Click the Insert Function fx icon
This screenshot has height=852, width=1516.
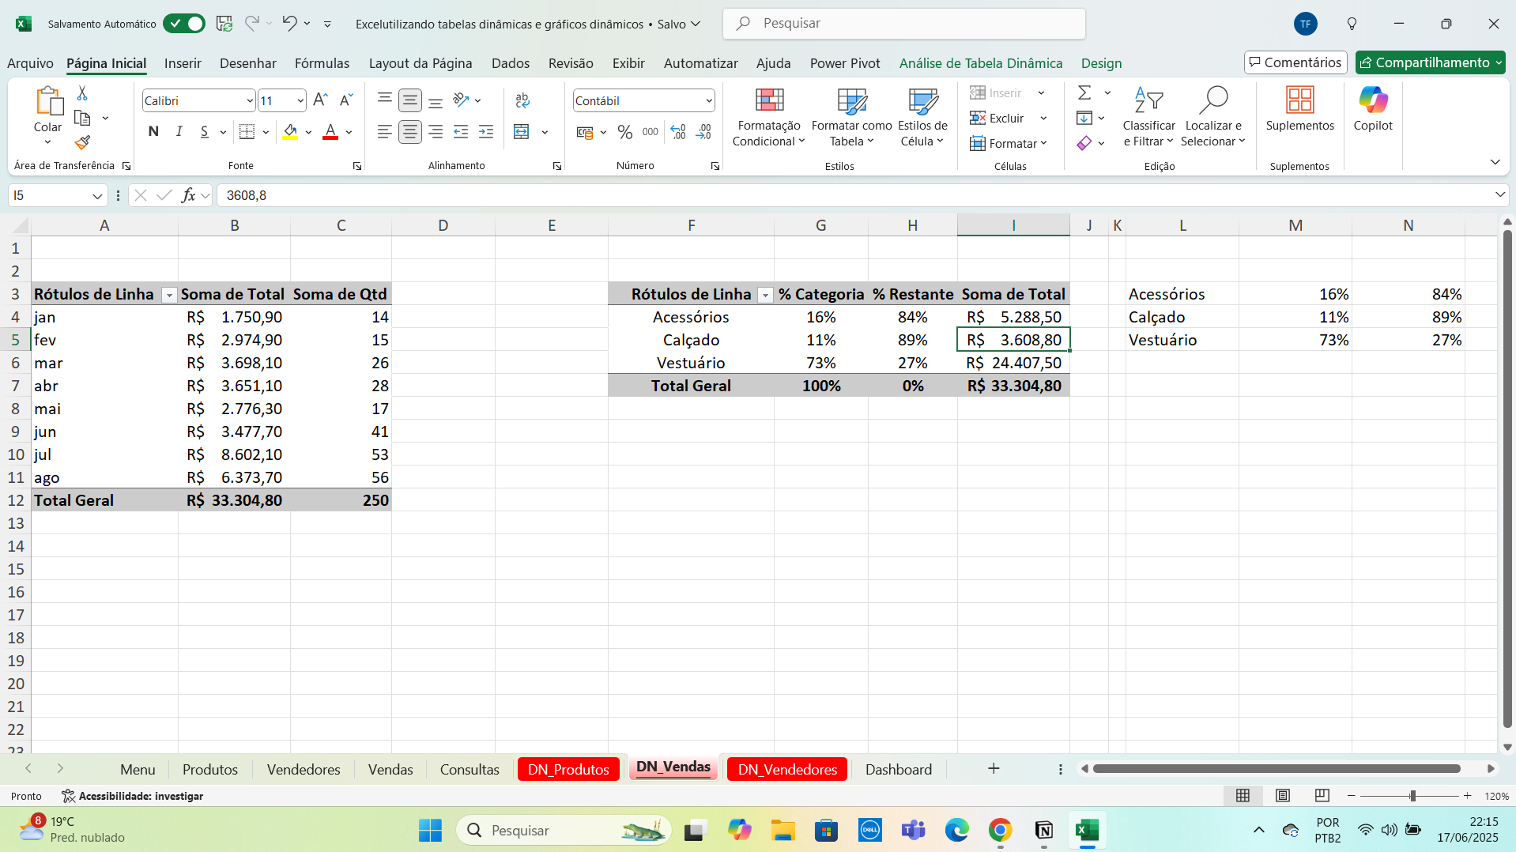tap(188, 195)
